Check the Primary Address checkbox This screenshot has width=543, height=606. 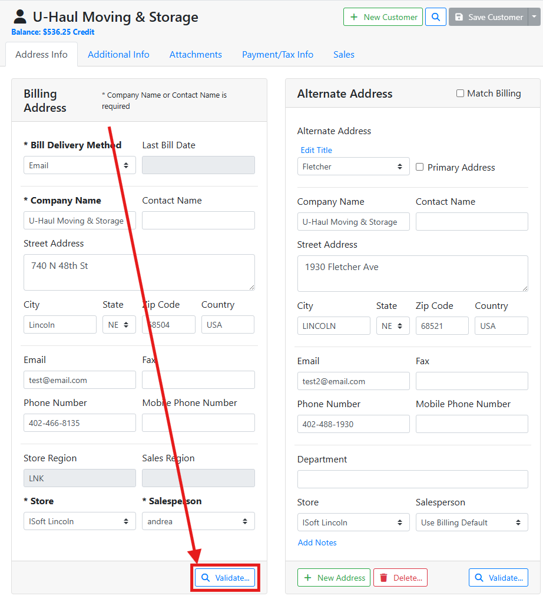coord(419,167)
